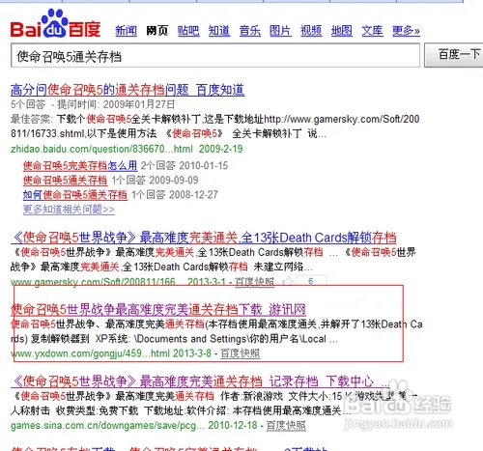Click the www.yxdown.com/gongju/459...html URL text
The height and width of the screenshot is (451, 483).
pos(90,353)
